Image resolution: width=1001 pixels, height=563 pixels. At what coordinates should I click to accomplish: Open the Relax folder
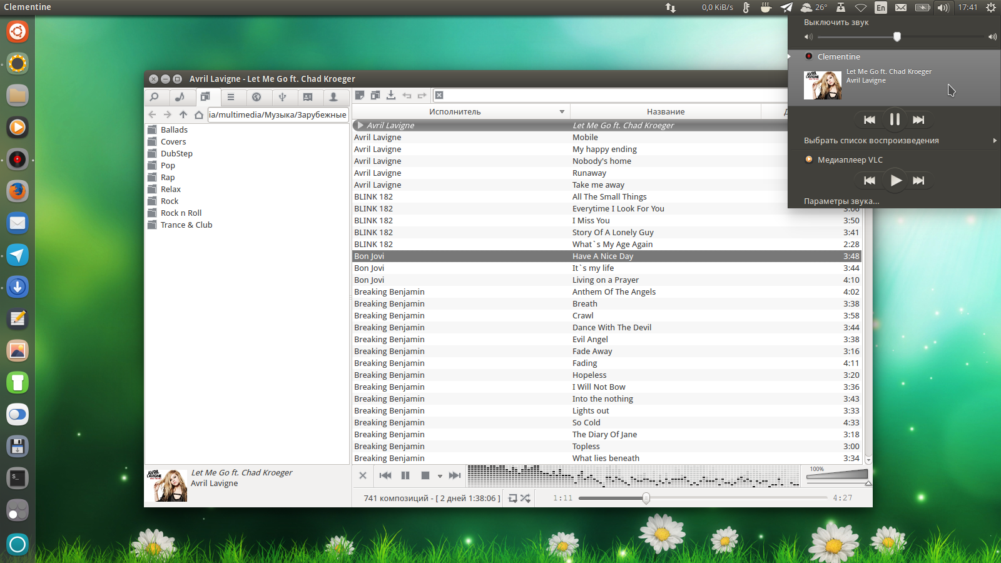(x=170, y=189)
